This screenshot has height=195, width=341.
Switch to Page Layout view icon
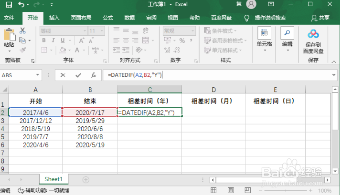[231, 190]
